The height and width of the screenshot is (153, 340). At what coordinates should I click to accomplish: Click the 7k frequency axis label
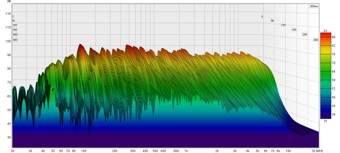point(272,151)
